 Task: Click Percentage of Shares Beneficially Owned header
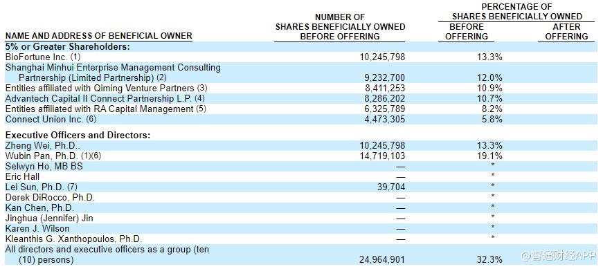coord(517,12)
